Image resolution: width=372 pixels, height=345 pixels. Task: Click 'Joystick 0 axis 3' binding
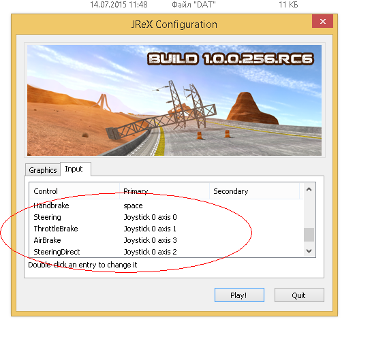click(150, 240)
